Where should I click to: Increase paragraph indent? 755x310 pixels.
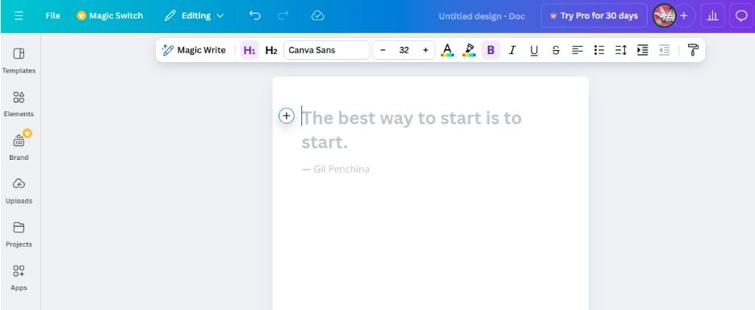pos(642,50)
